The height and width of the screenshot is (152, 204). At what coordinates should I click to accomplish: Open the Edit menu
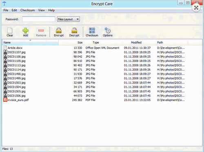click(x=14, y=10)
